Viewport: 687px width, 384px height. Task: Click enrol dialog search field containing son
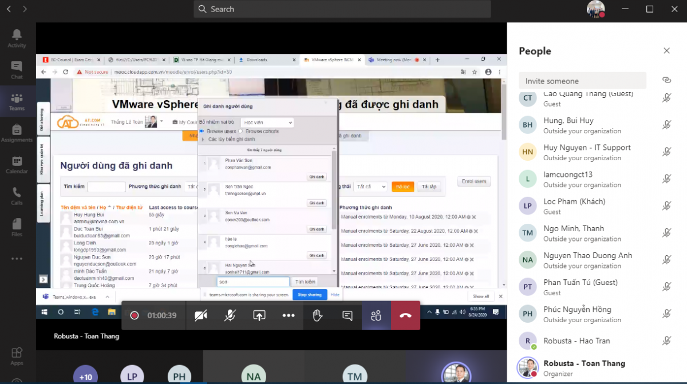253,282
